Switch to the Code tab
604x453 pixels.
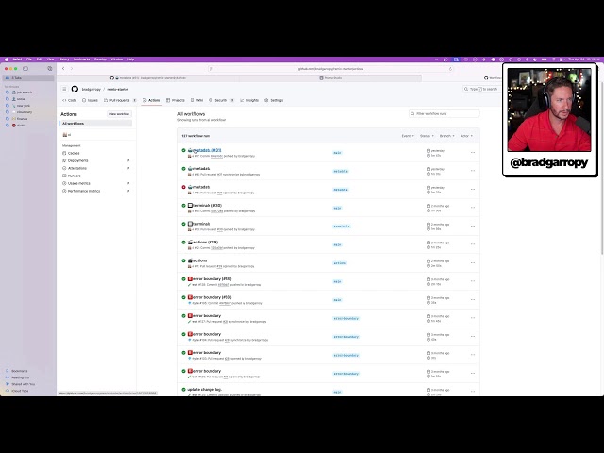coord(70,100)
